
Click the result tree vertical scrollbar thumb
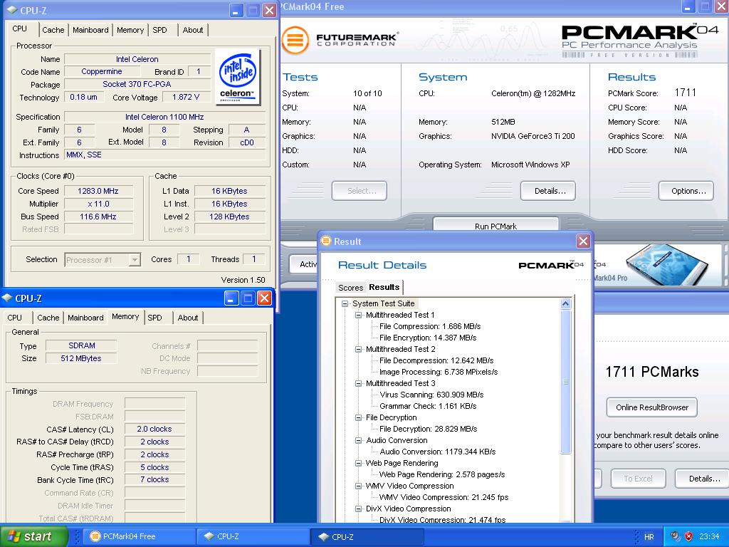[566, 382]
